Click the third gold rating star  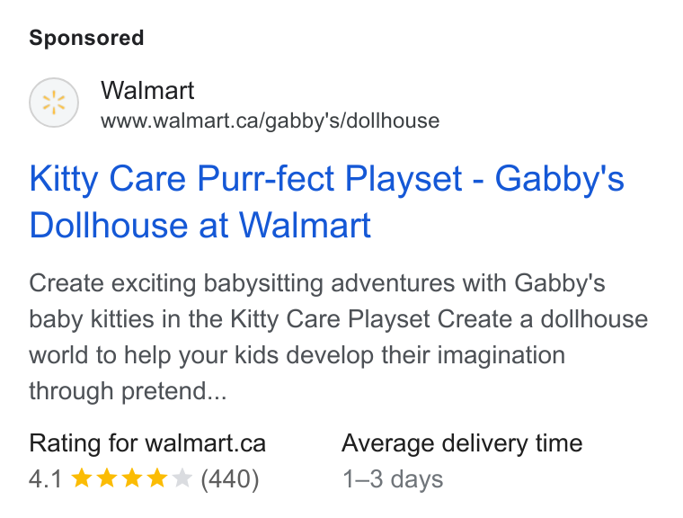click(132, 478)
